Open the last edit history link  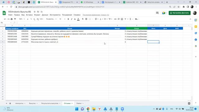point(96,15)
